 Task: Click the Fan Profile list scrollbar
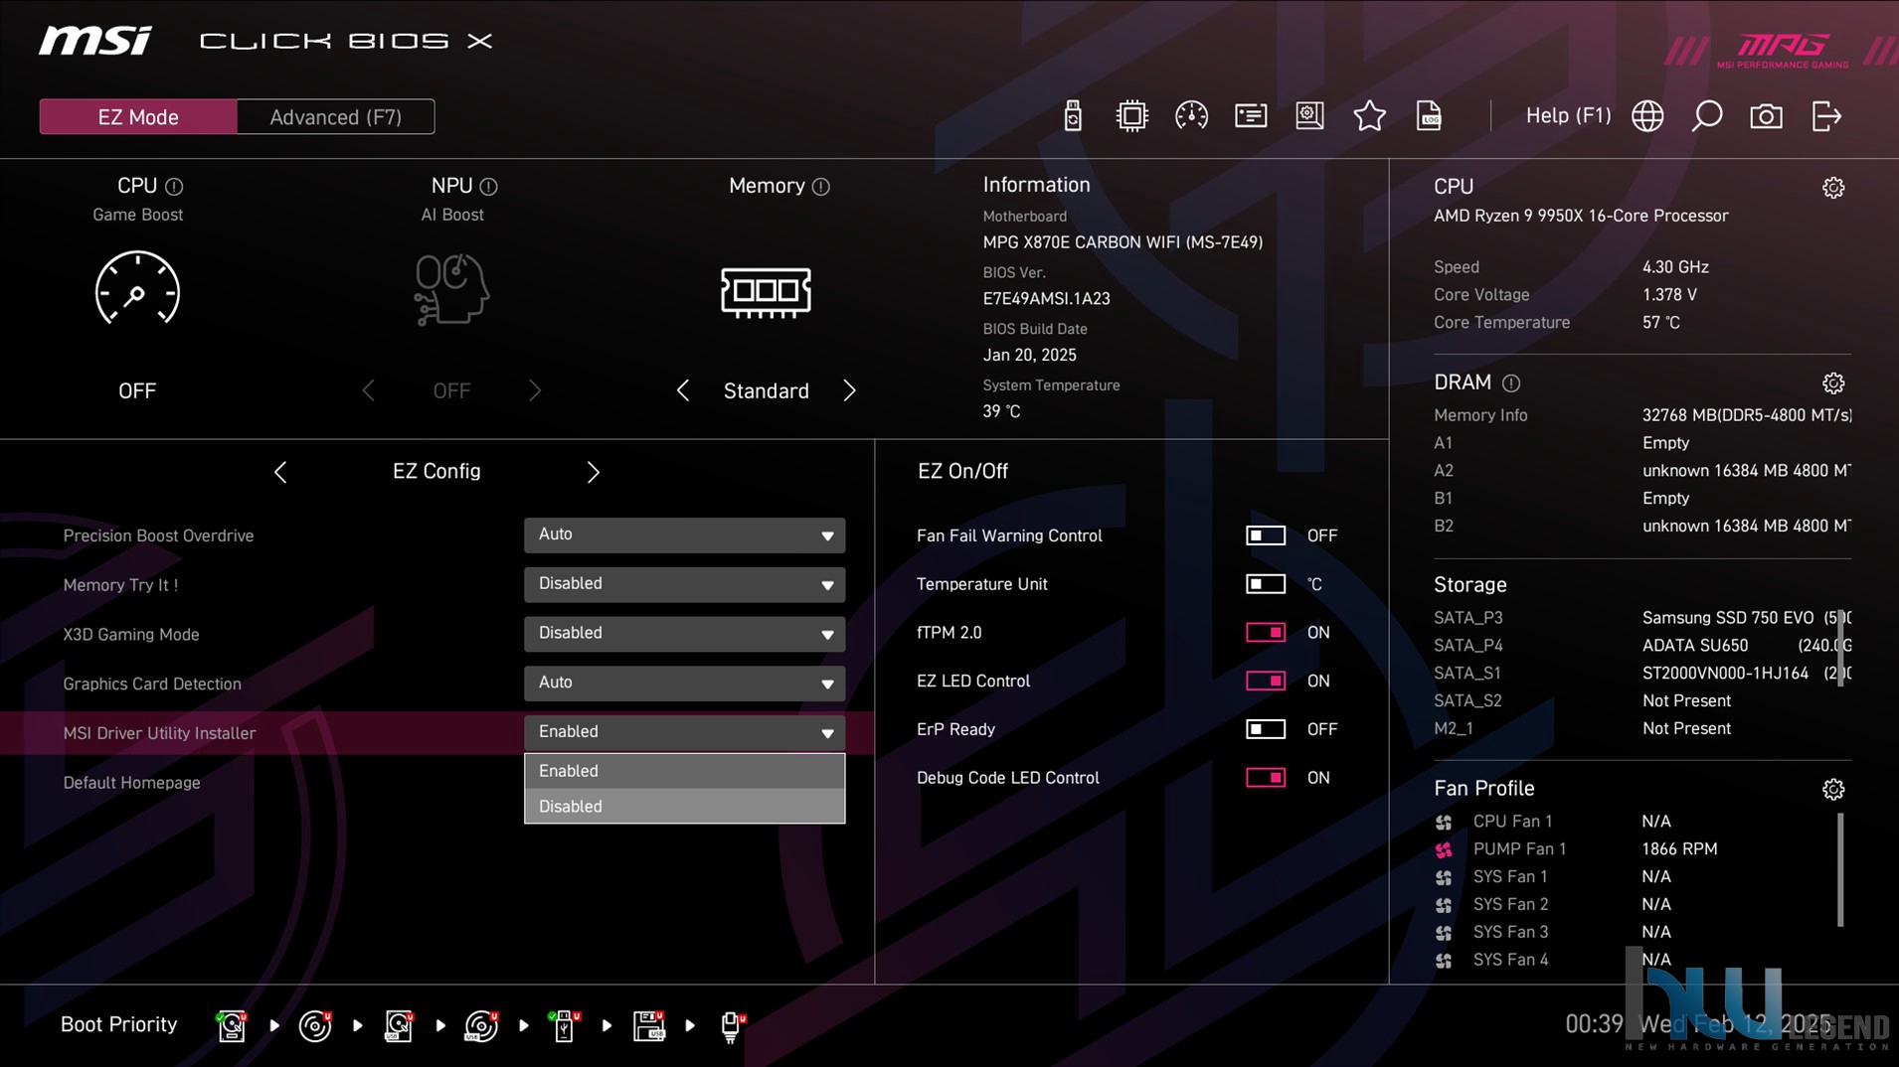click(1841, 870)
